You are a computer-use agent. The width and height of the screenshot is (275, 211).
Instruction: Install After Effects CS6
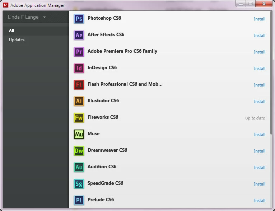(260, 36)
